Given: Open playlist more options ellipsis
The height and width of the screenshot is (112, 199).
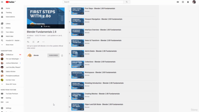Looking at the screenshot, I should point(44,42).
